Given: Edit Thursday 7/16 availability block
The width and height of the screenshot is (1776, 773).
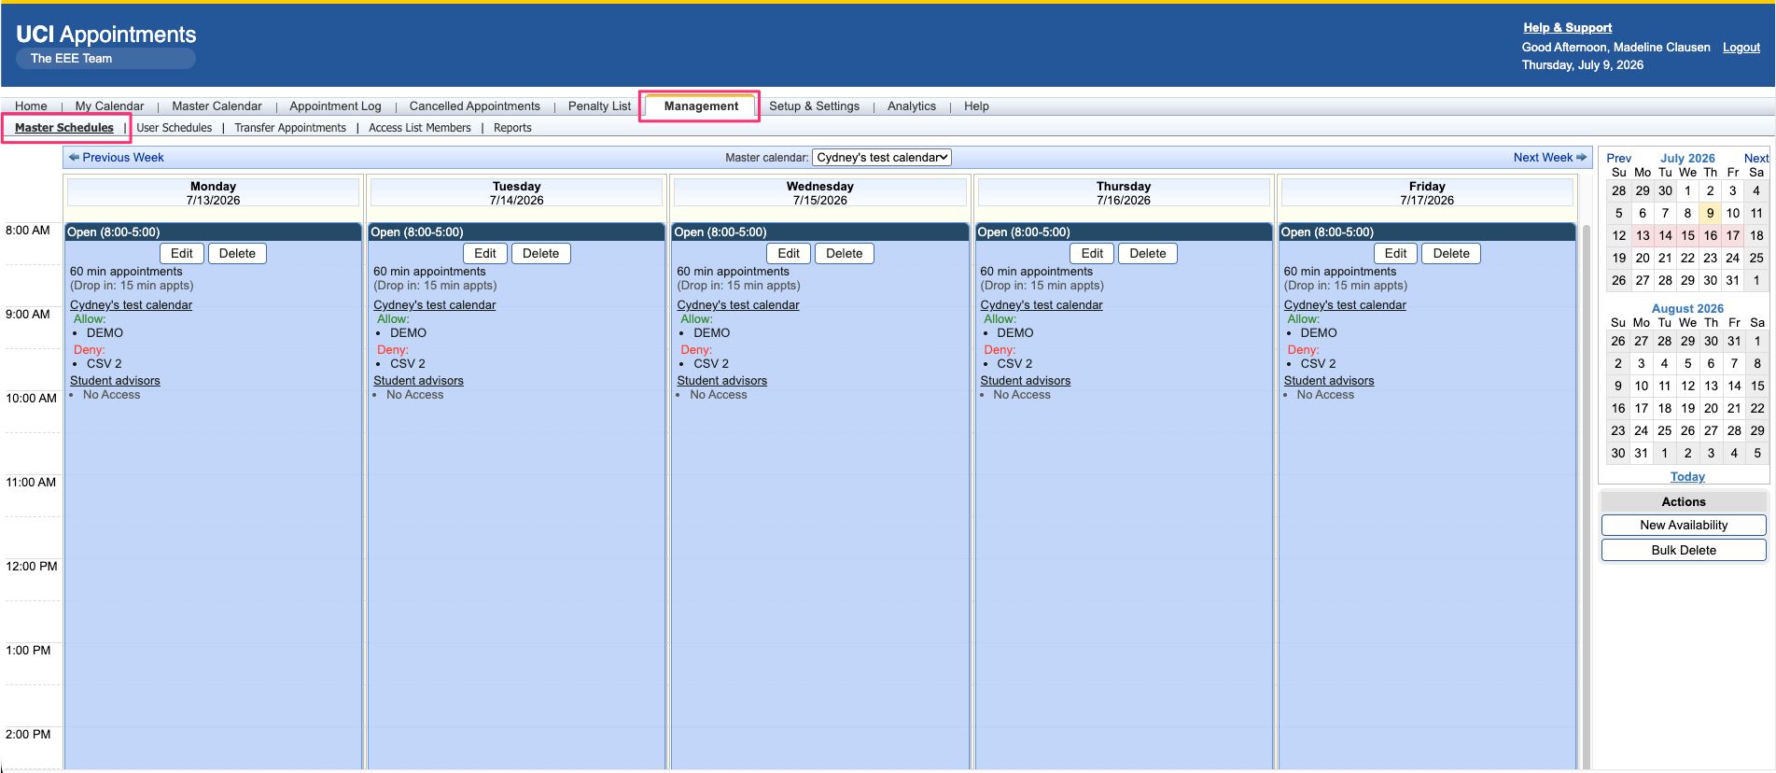Looking at the screenshot, I should 1092,253.
